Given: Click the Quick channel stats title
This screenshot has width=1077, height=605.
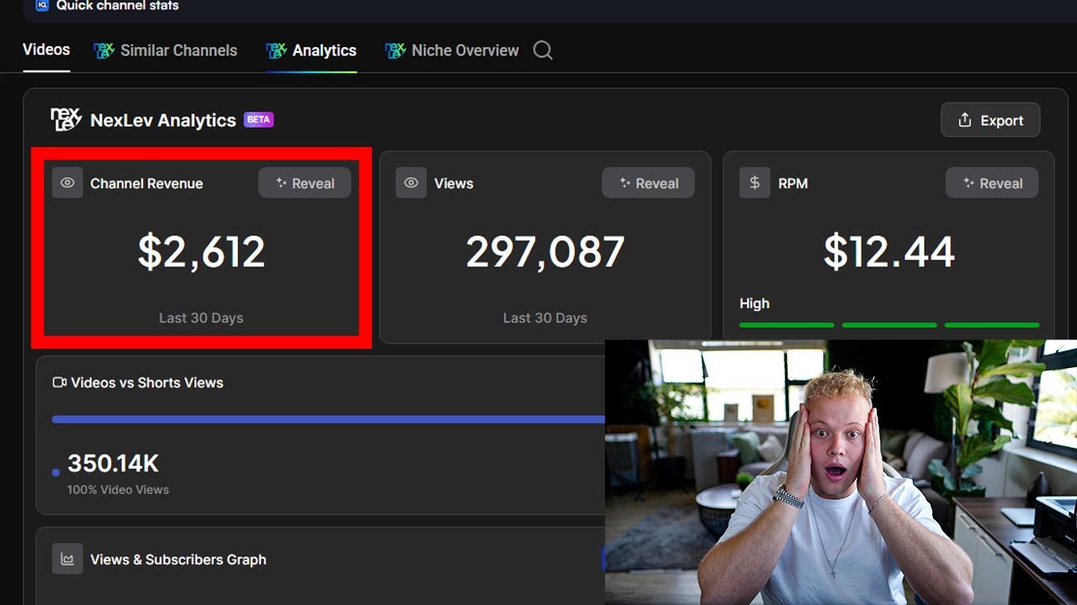Looking at the screenshot, I should pos(118,6).
